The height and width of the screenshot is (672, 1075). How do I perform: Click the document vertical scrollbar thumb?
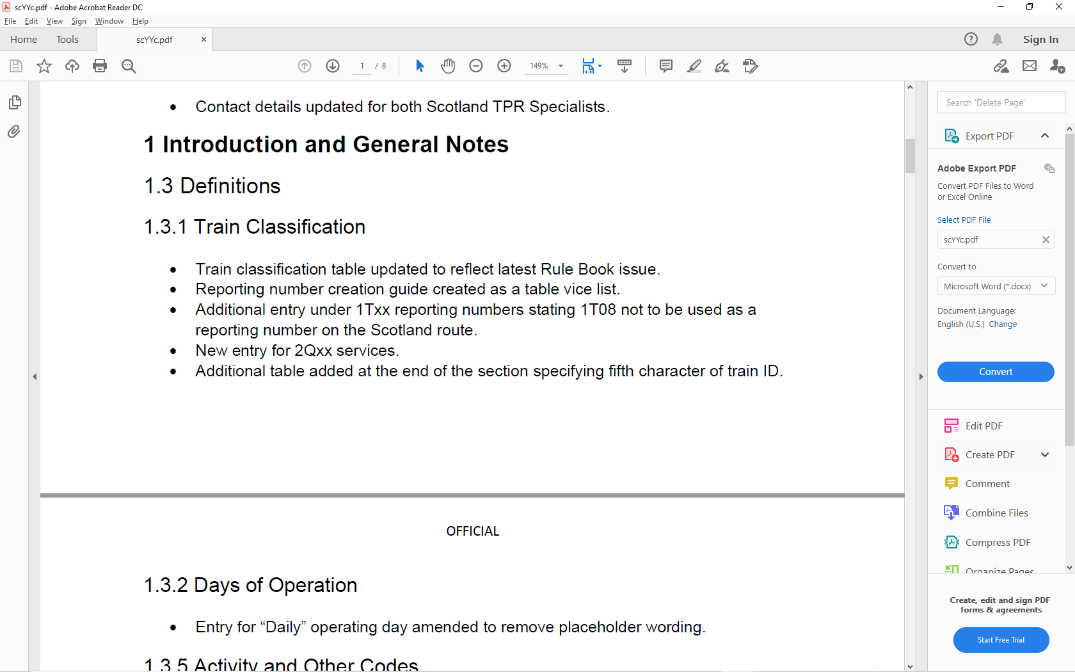coord(910,156)
